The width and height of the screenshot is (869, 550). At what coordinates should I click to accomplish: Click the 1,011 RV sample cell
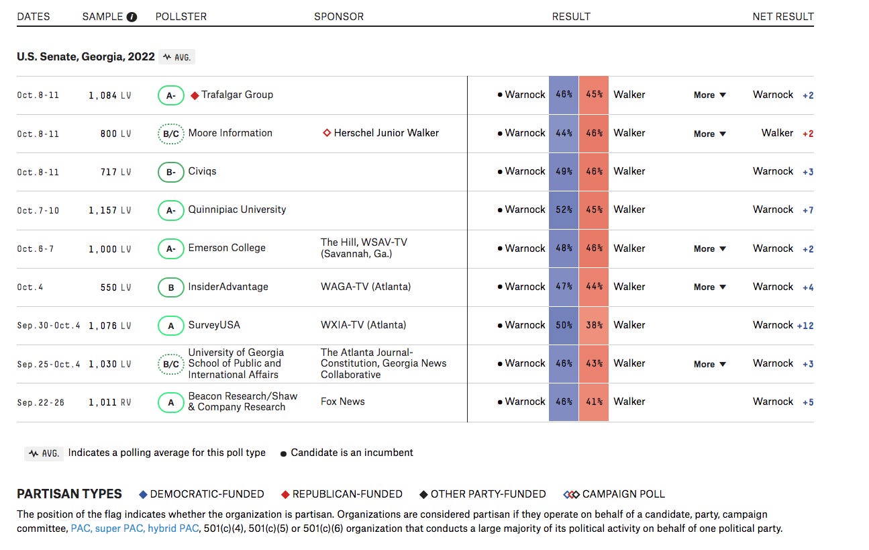coord(110,403)
